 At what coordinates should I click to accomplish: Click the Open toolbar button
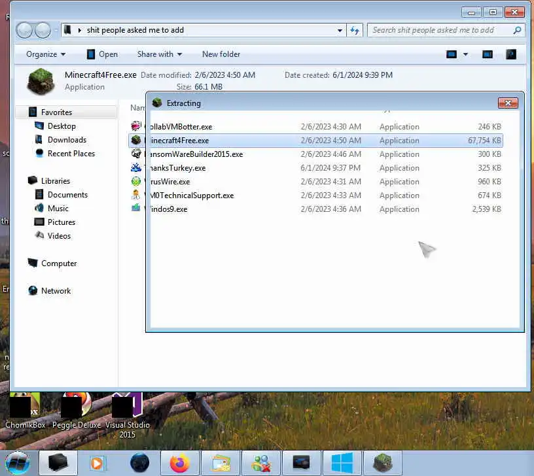[103, 54]
